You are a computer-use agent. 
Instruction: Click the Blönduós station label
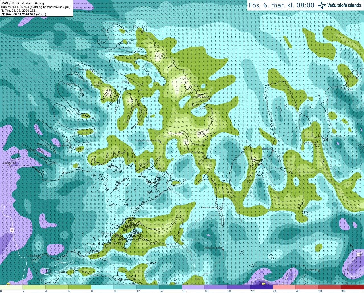267,149
